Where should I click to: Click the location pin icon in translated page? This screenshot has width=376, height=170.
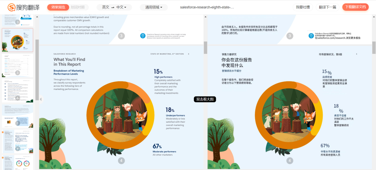[x=311, y=36]
